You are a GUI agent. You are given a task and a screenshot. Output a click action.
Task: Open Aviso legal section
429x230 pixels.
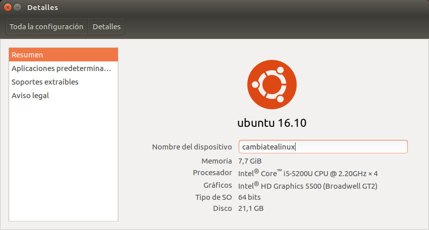click(63, 96)
